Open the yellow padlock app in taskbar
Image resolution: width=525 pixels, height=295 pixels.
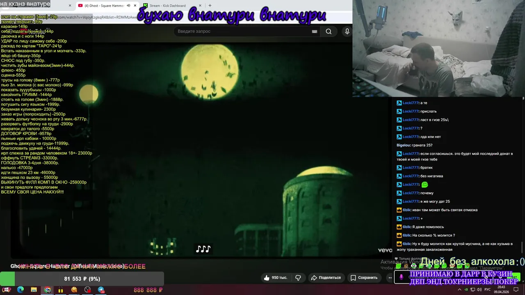pyautogui.click(x=61, y=290)
